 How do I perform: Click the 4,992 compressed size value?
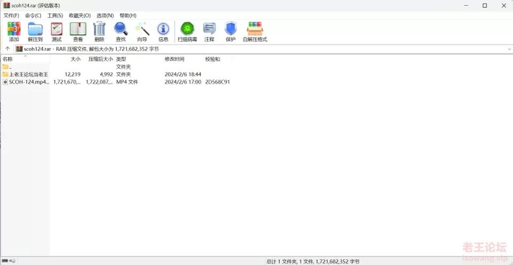pos(106,74)
